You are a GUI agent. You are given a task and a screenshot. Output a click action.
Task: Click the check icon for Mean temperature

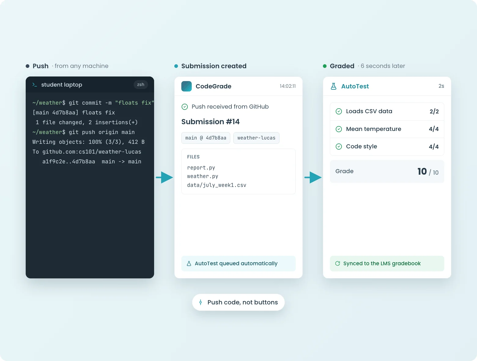[339, 129]
